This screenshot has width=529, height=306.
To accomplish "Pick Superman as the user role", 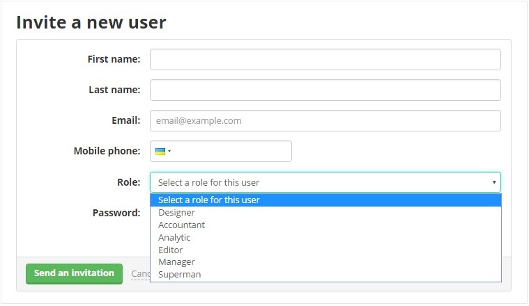I will click(179, 275).
